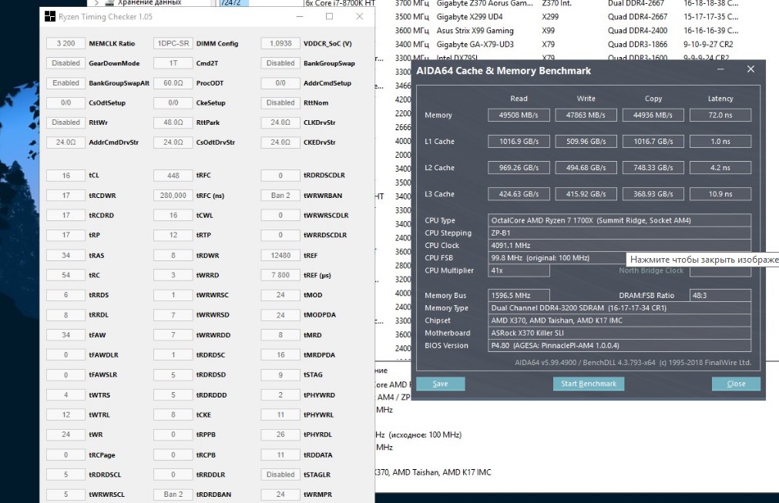Click the CLKDrvStr value 24.0Ω
The image size is (779, 503).
tap(280, 122)
